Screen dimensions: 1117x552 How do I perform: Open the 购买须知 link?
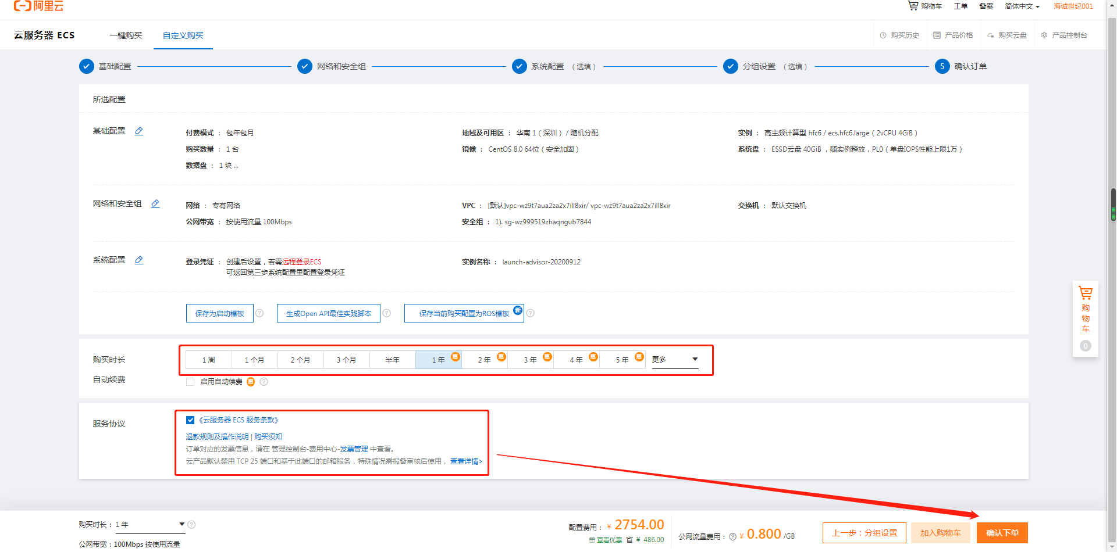pyautogui.click(x=268, y=437)
